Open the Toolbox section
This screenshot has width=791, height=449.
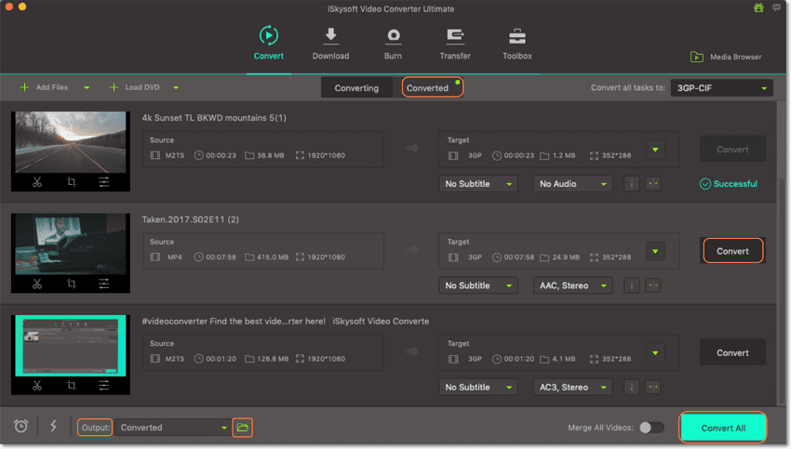point(516,44)
